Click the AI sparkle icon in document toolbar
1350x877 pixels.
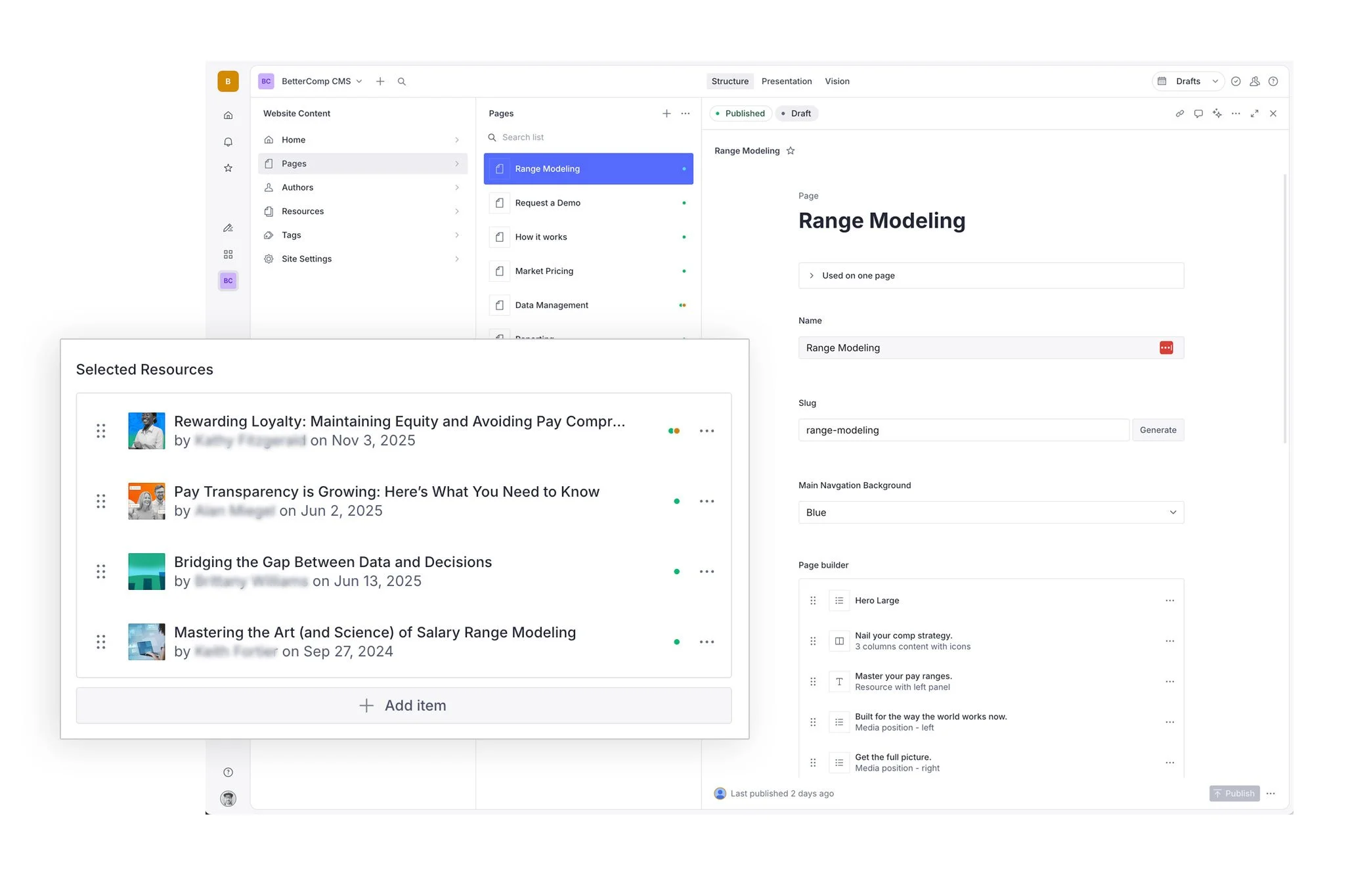[x=1217, y=114]
